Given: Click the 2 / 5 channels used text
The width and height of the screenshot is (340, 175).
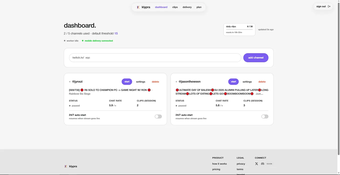Looking at the screenshot, I should [x=77, y=33].
